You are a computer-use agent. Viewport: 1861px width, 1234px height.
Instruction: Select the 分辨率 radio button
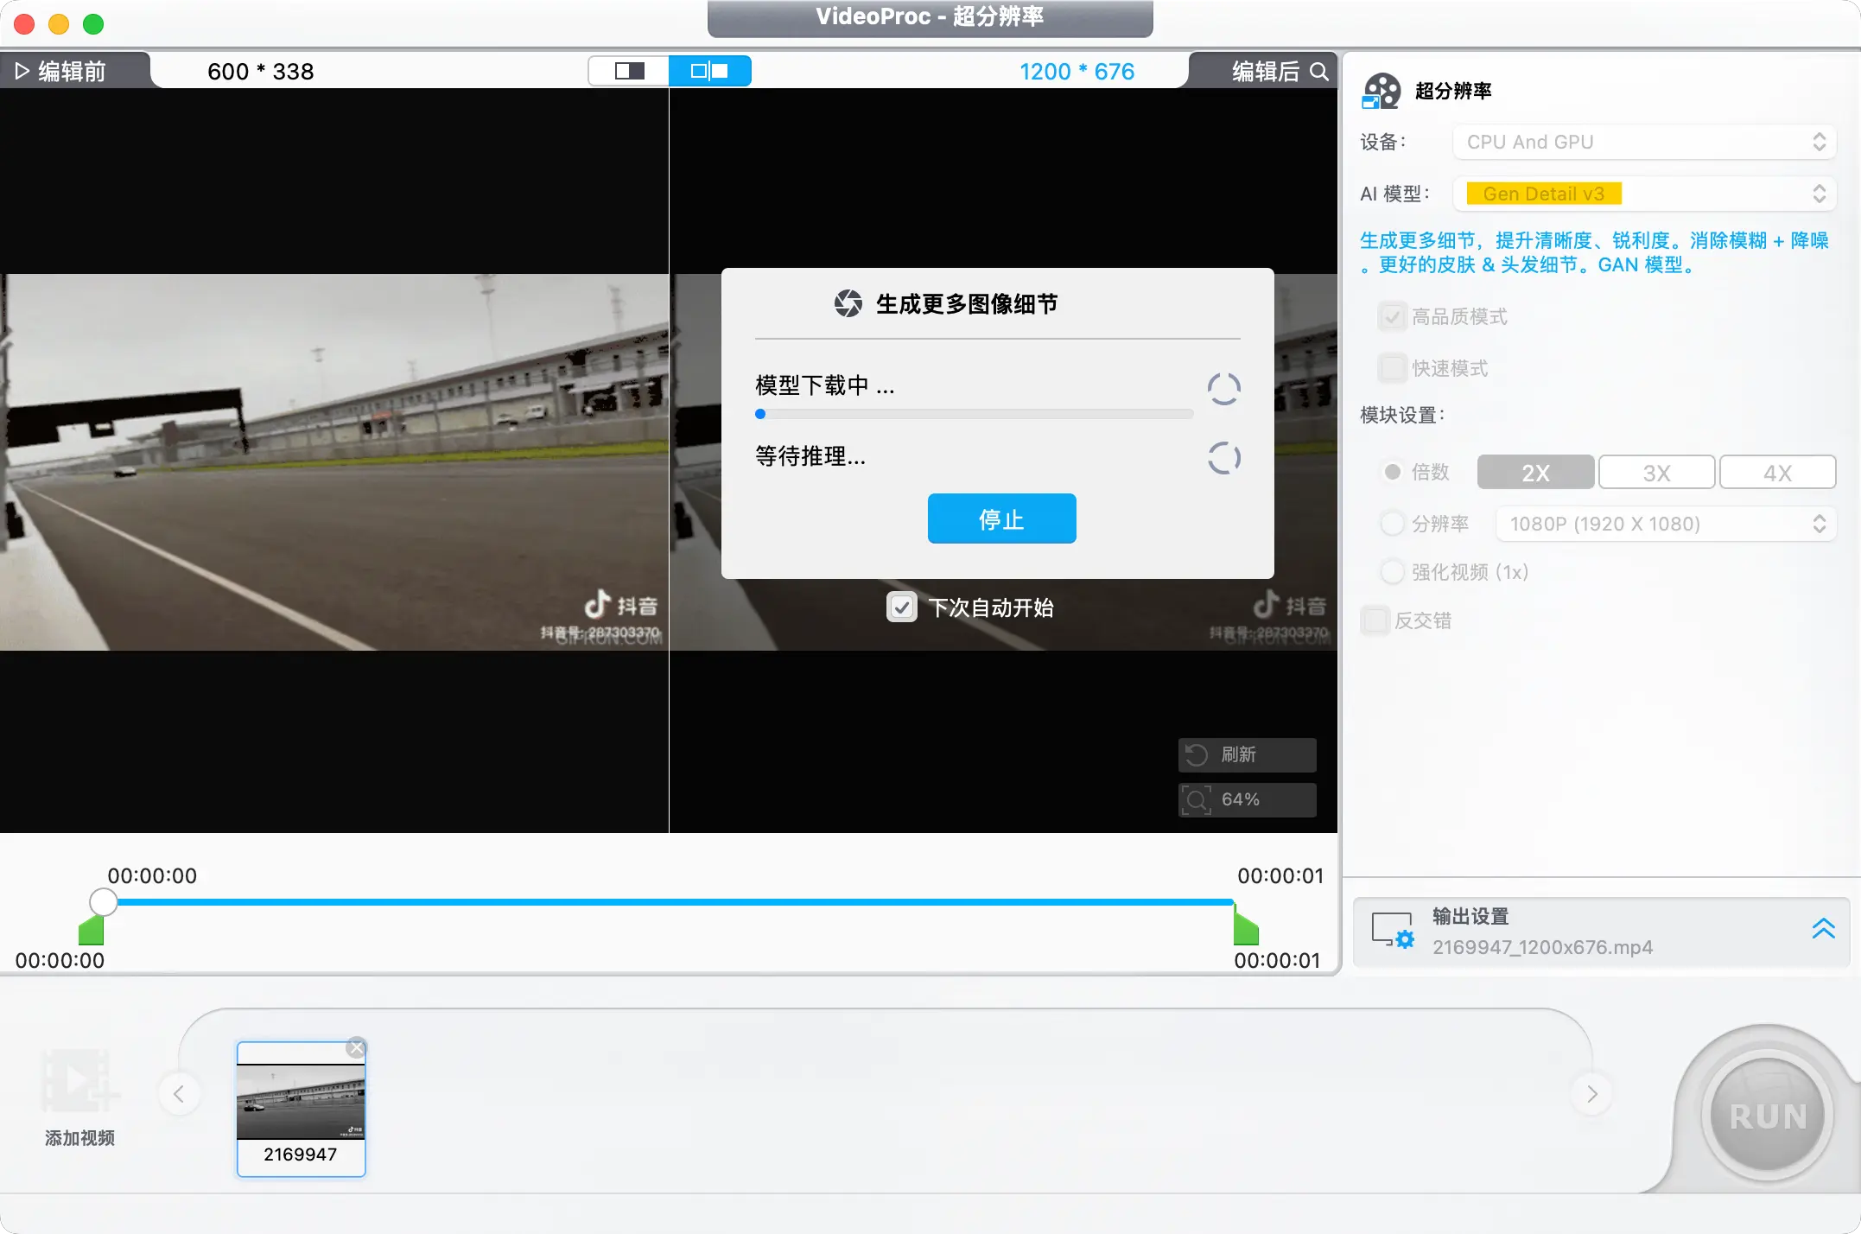click(1392, 524)
